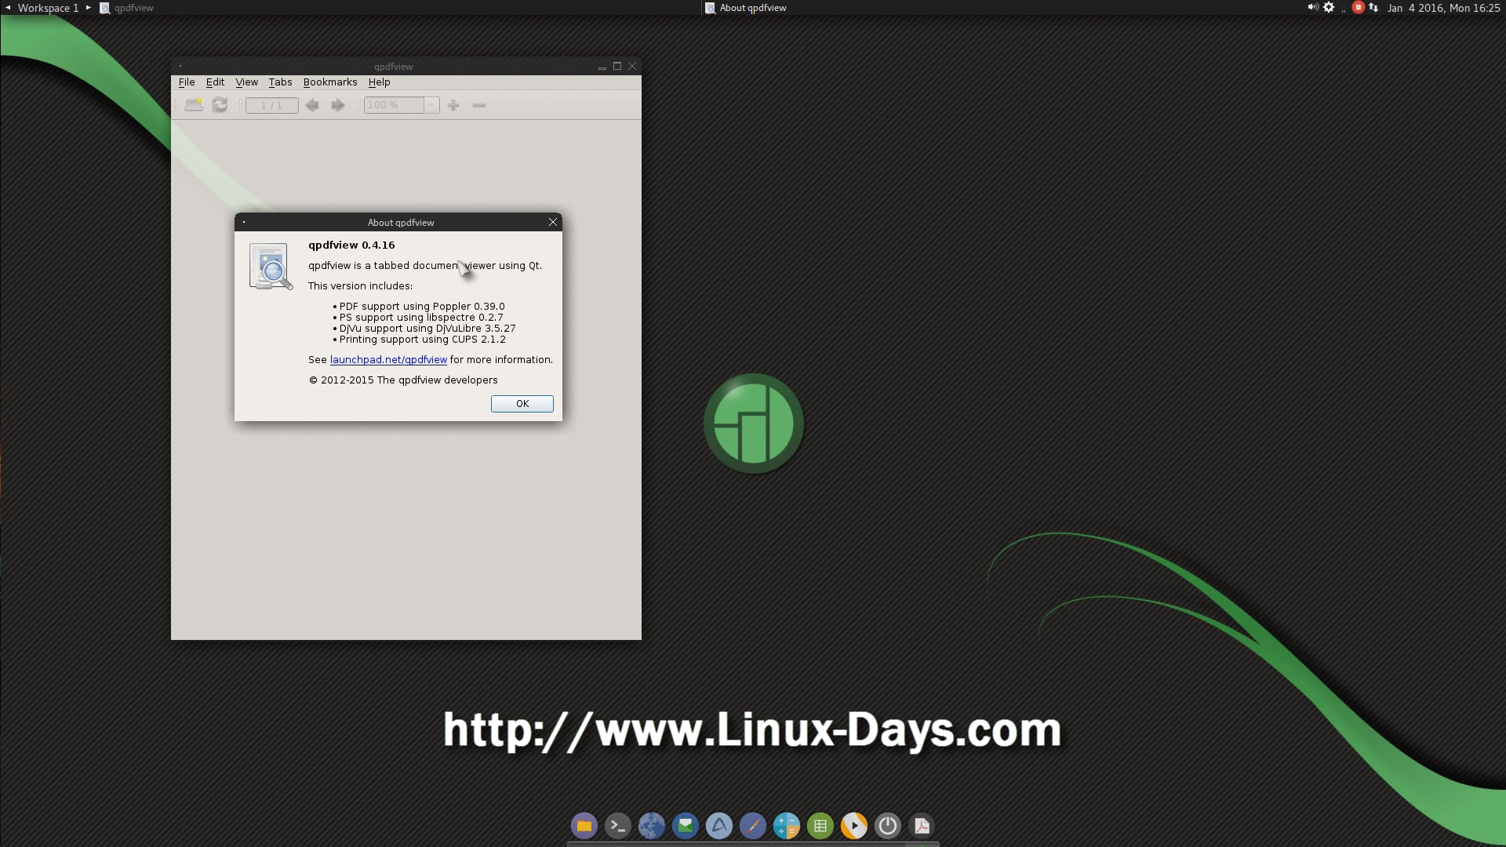
Task: Click the zoom in plus icon
Action: click(453, 105)
